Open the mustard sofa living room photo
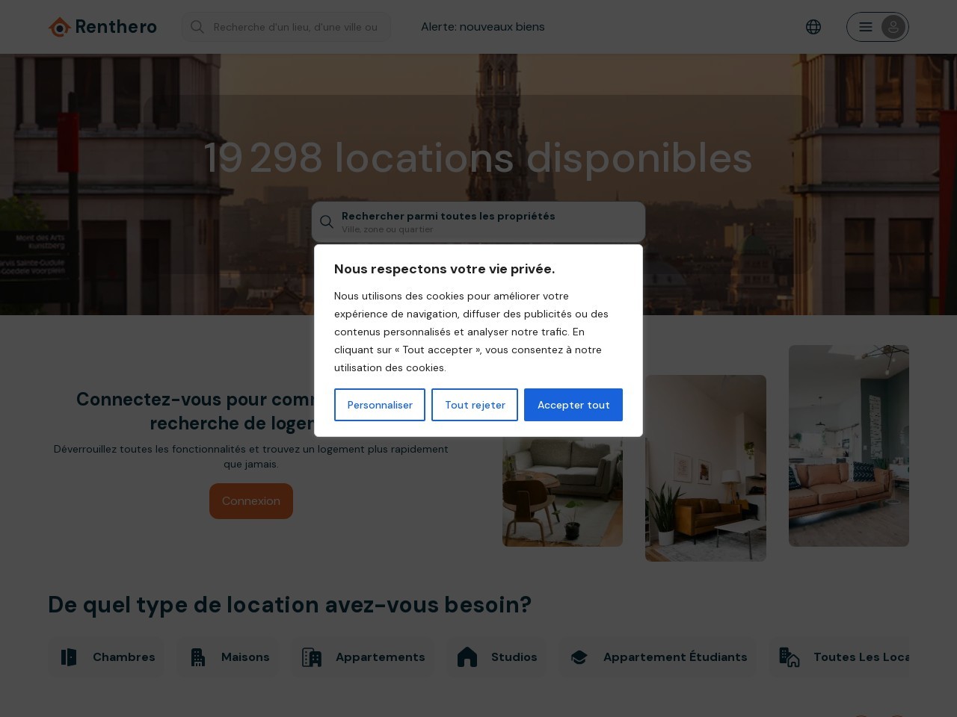Image resolution: width=957 pixels, height=717 pixels. pos(706,468)
